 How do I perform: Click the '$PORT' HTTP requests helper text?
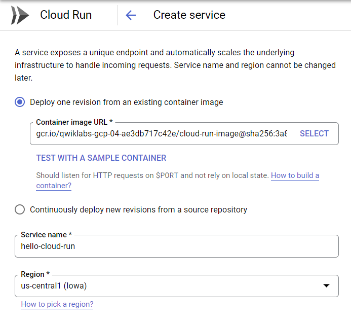point(152,176)
